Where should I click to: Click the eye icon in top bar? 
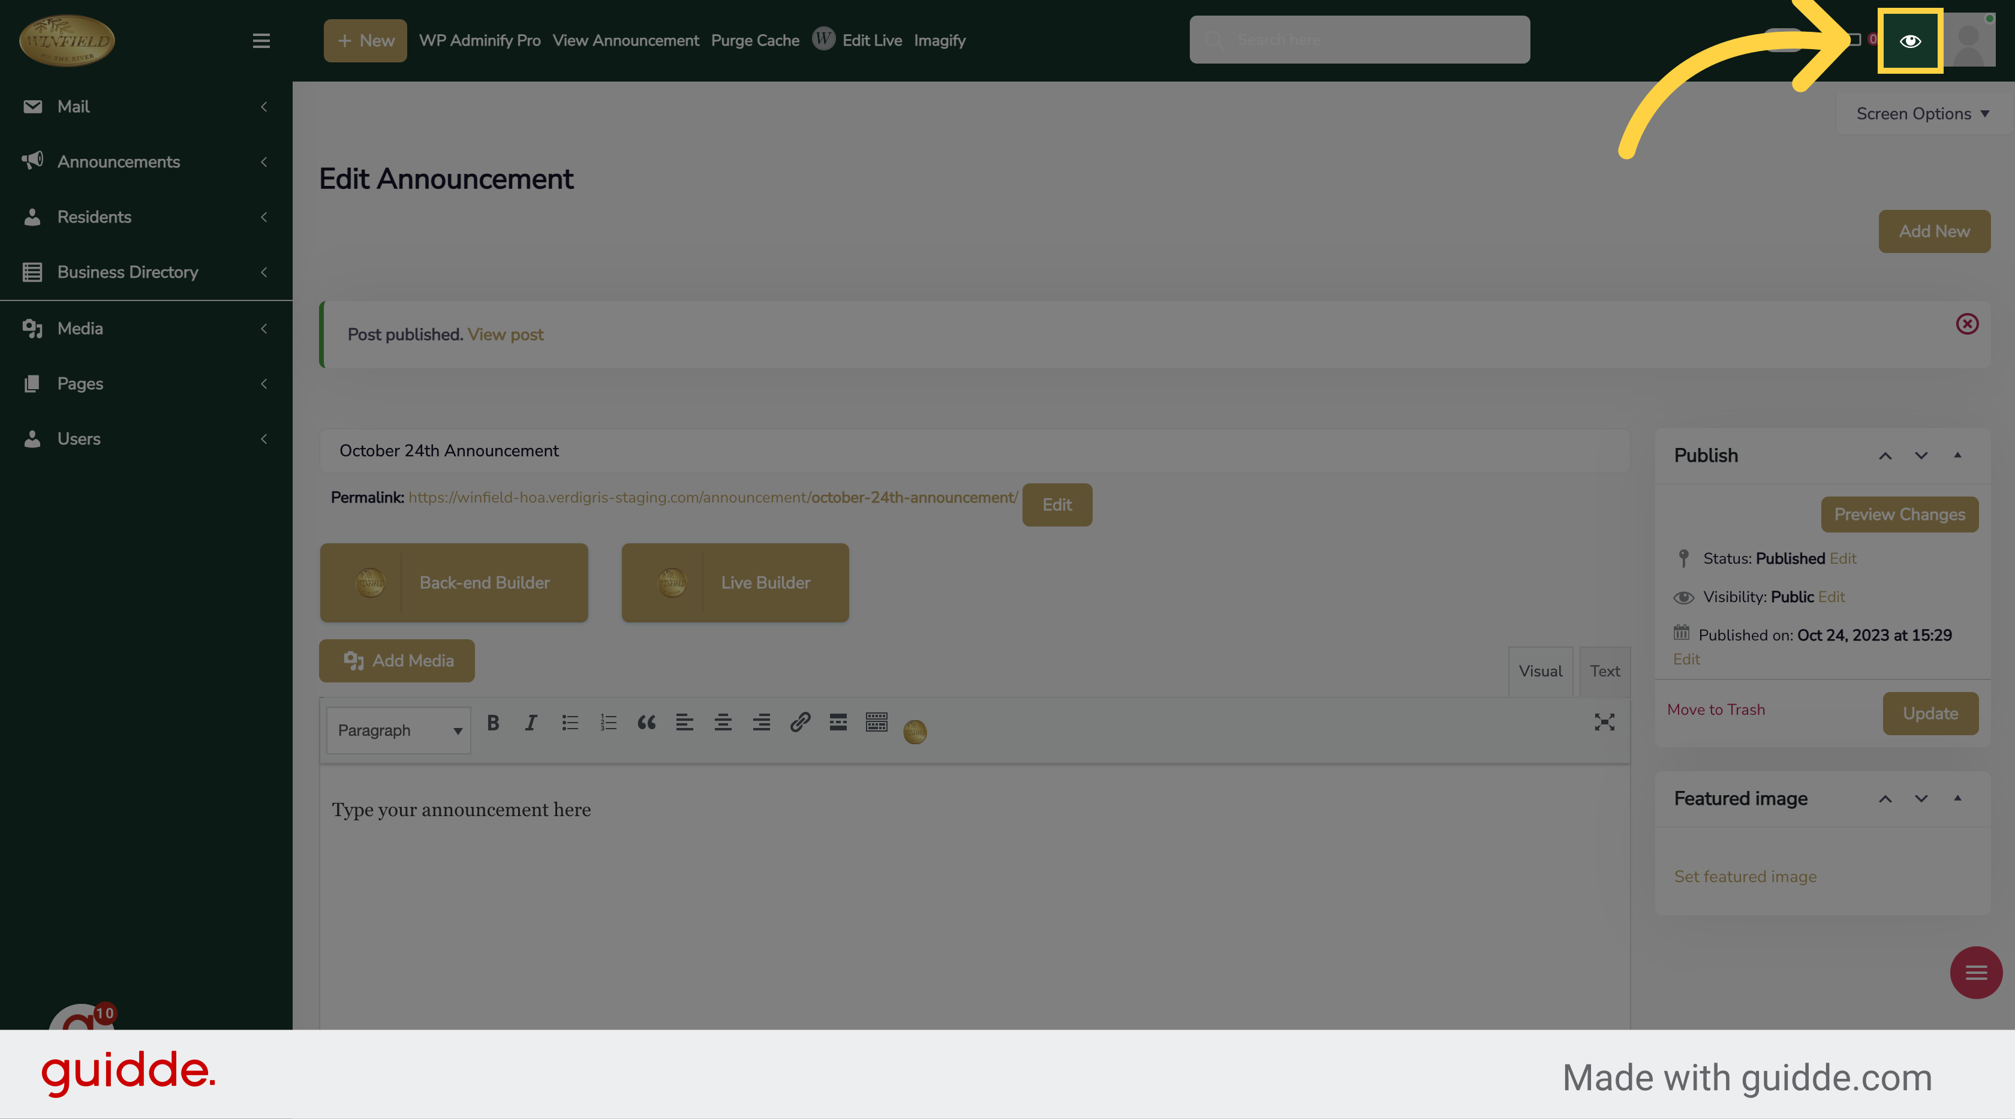(1909, 41)
